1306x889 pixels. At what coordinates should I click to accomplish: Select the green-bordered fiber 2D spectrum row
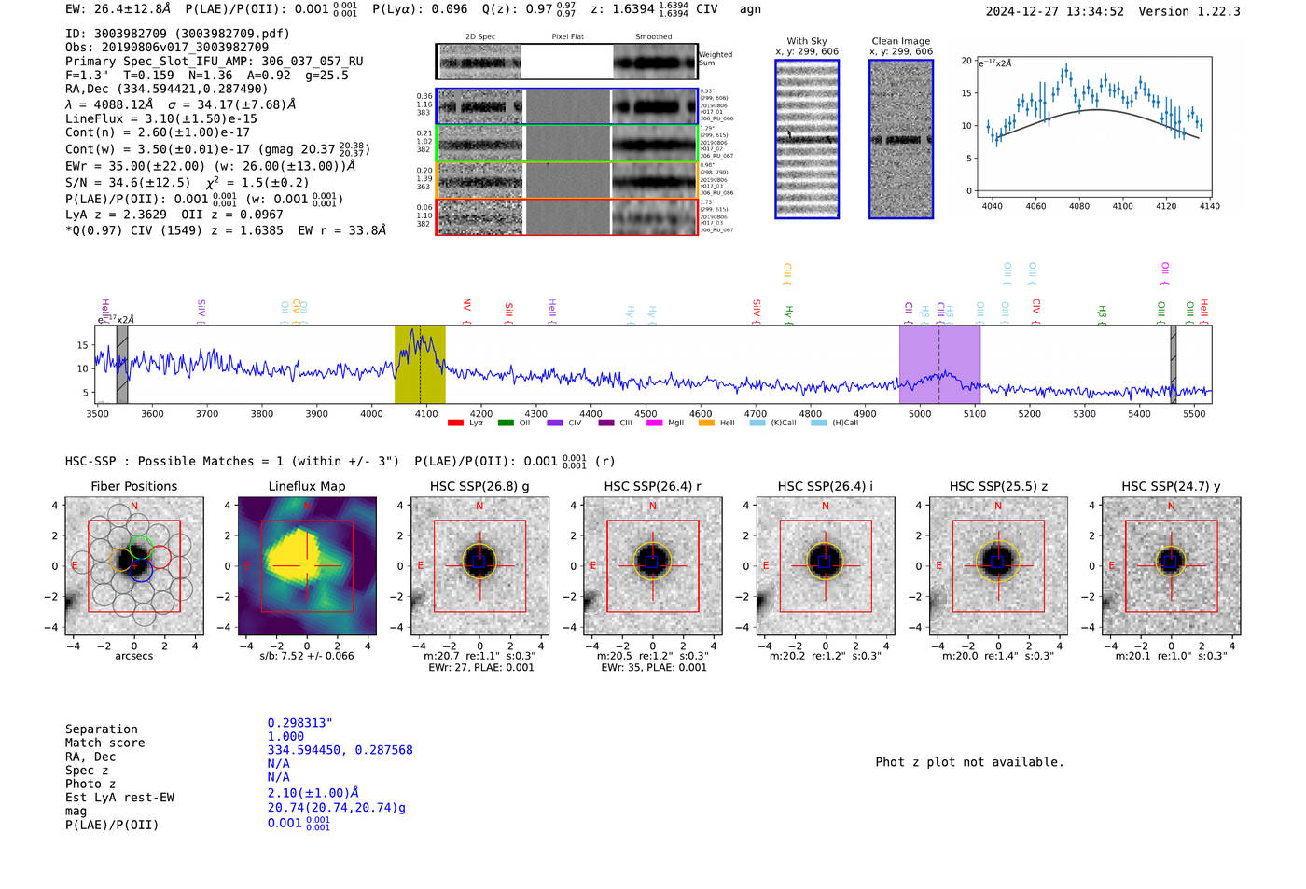tap(567, 144)
